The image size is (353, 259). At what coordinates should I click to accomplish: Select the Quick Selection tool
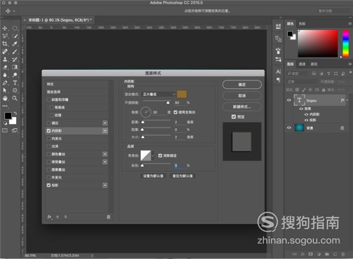[15, 36]
